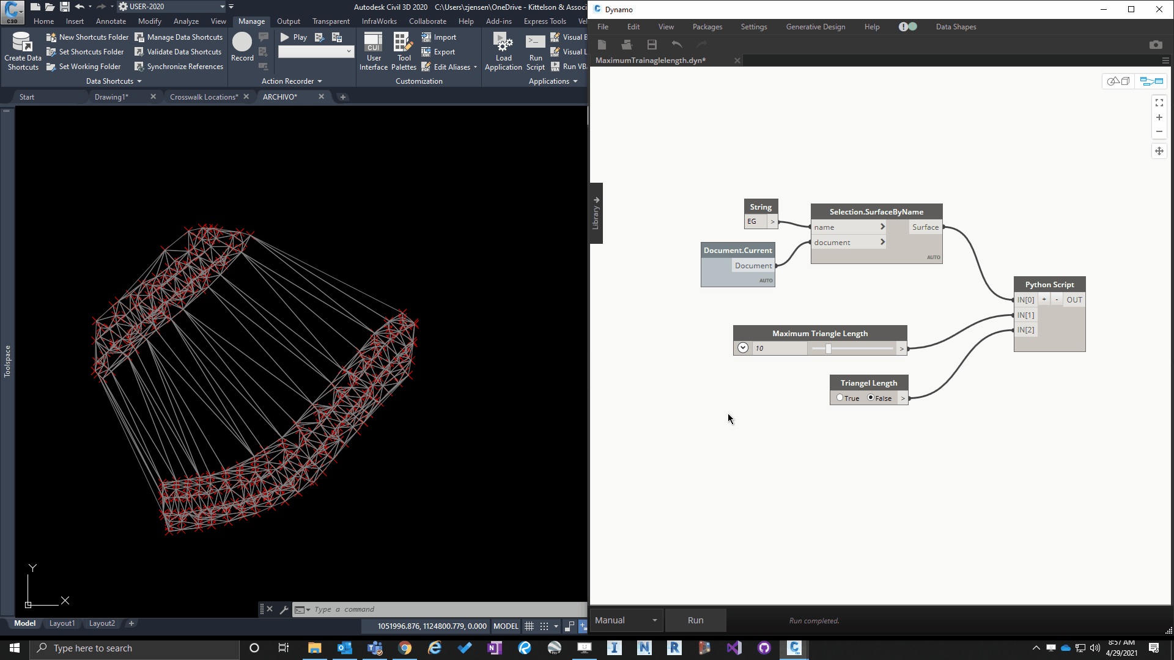1174x660 pixels.
Task: Open the Annotate ribbon tab
Action: click(111, 21)
